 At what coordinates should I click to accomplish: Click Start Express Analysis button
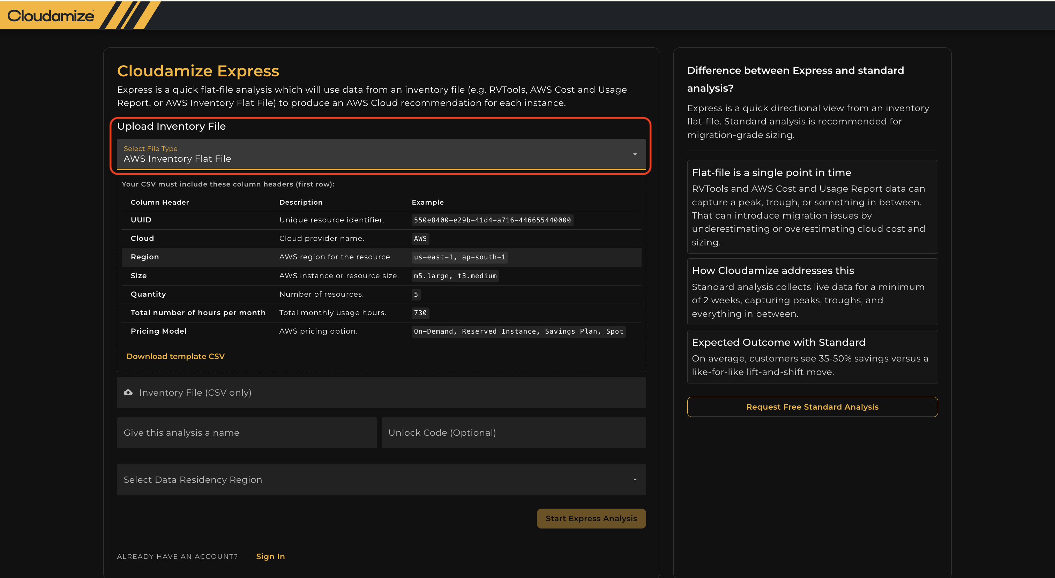(591, 518)
